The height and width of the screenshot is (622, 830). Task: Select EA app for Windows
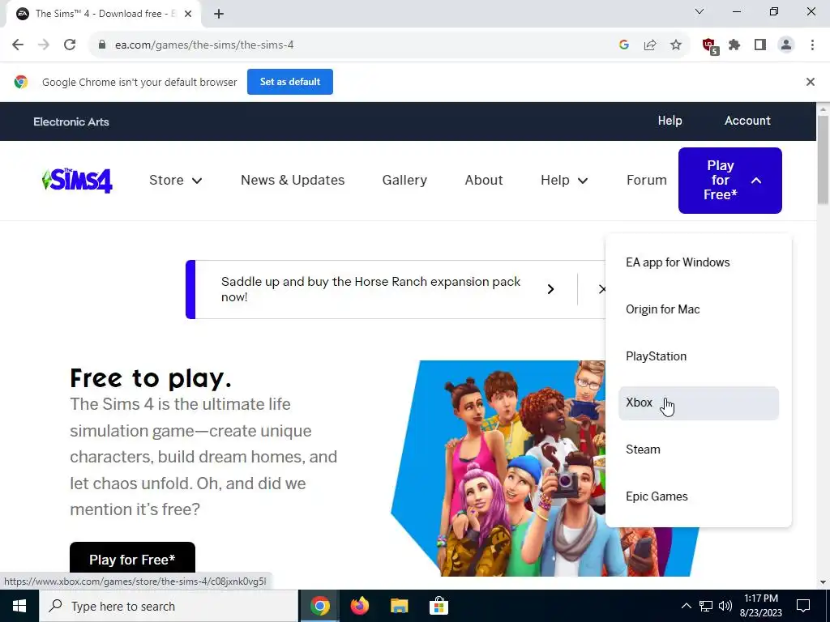[x=699, y=262]
